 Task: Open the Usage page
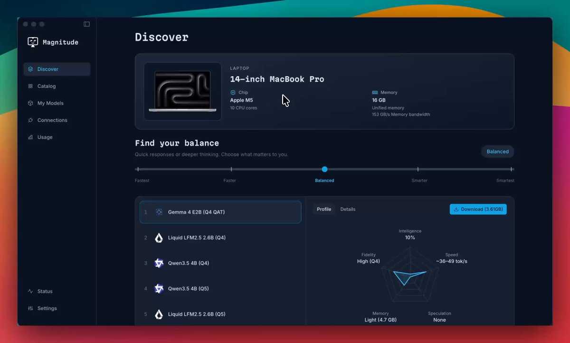(57, 137)
